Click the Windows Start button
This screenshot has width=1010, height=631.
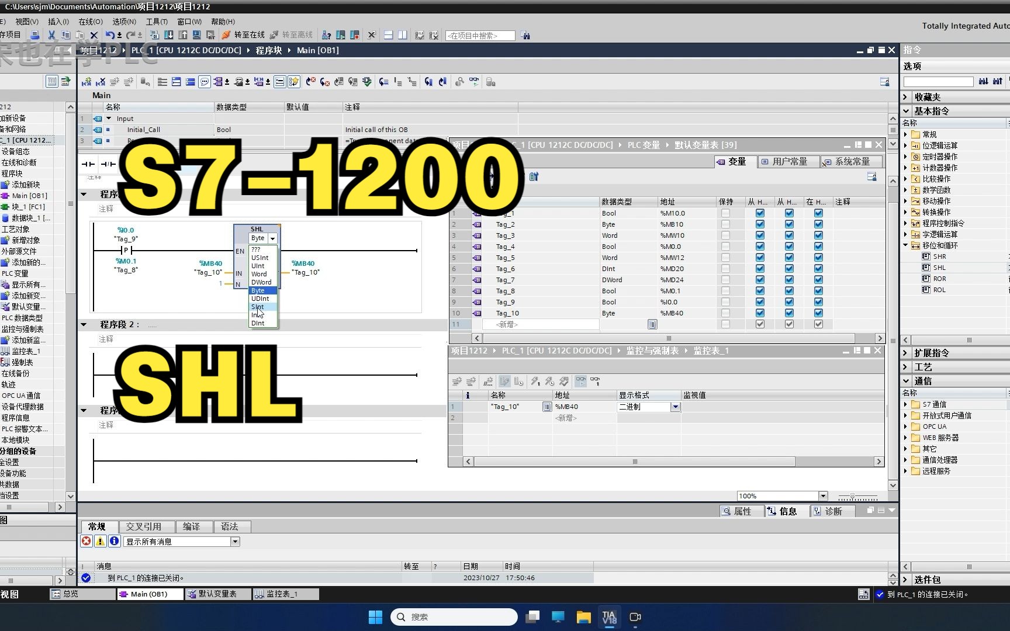[375, 617]
